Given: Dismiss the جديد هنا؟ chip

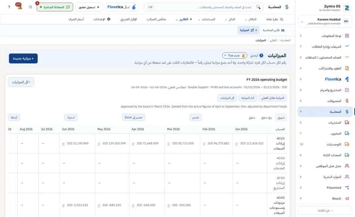Looking at the screenshot, I should [225, 55].
